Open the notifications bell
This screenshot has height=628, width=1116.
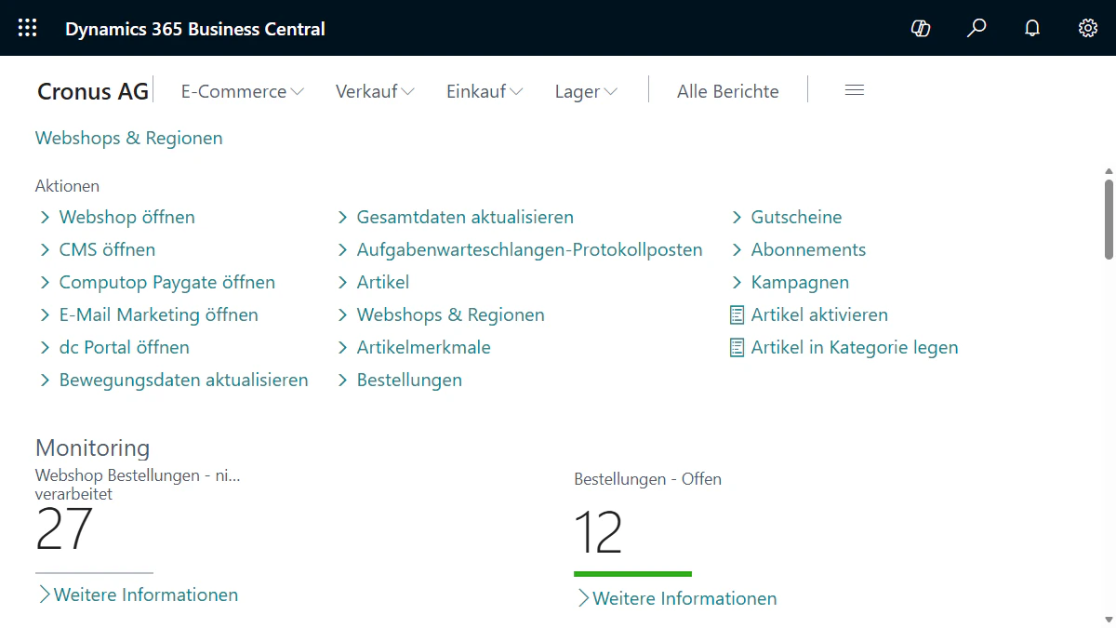pyautogui.click(x=1032, y=28)
